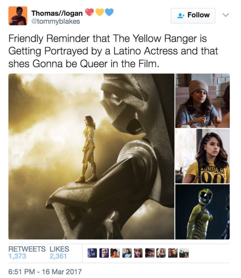Open the liker avatar wearing dark hat

(150, 253)
